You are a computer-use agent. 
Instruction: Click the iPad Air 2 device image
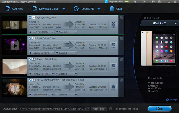pyautogui.click(x=159, y=48)
